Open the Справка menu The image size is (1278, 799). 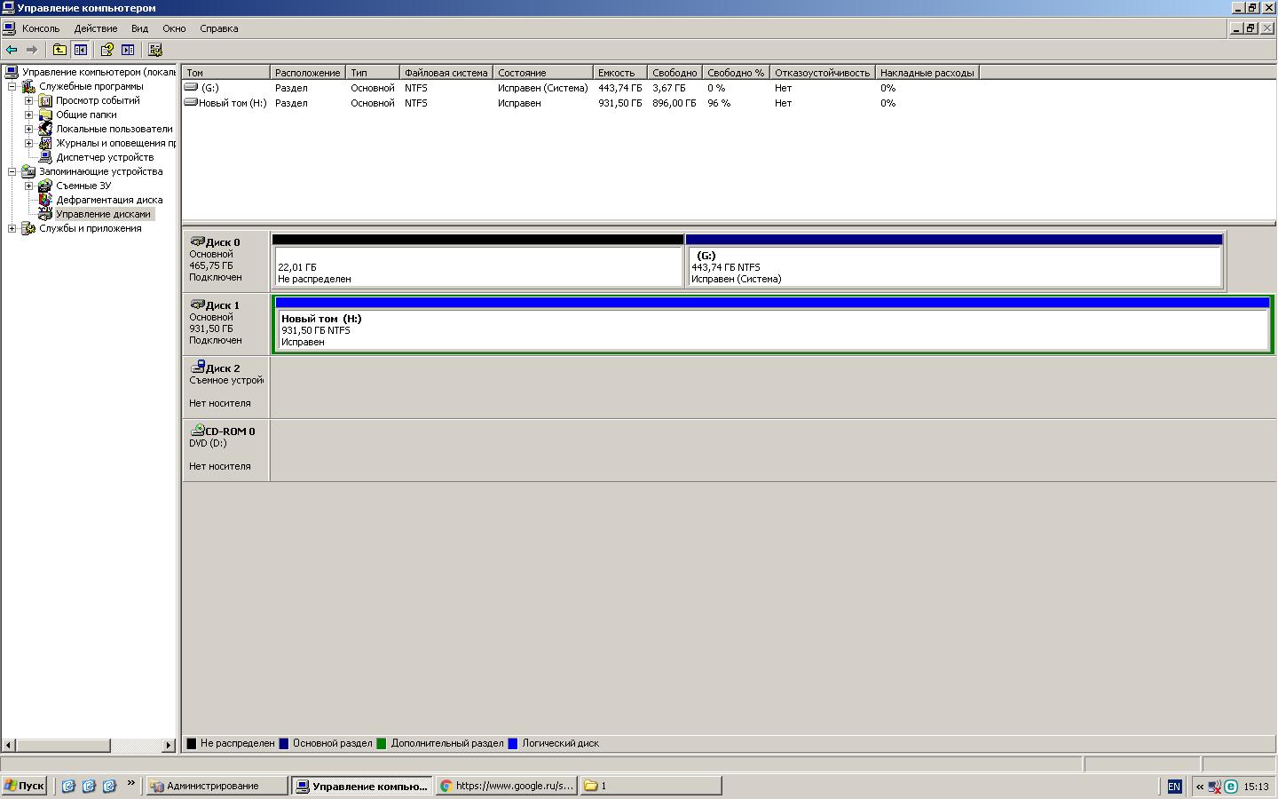(219, 28)
